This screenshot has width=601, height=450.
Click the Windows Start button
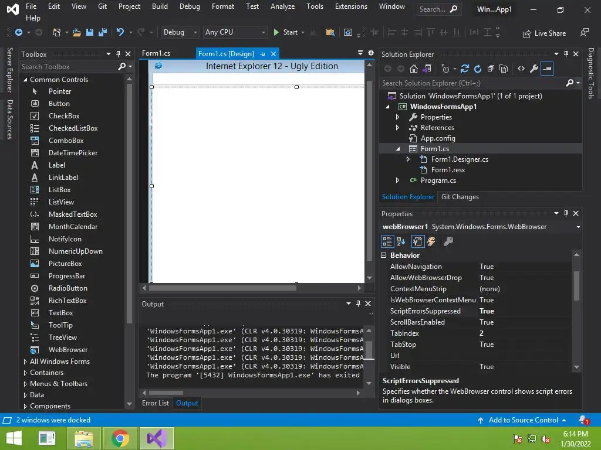pyautogui.click(x=14, y=438)
